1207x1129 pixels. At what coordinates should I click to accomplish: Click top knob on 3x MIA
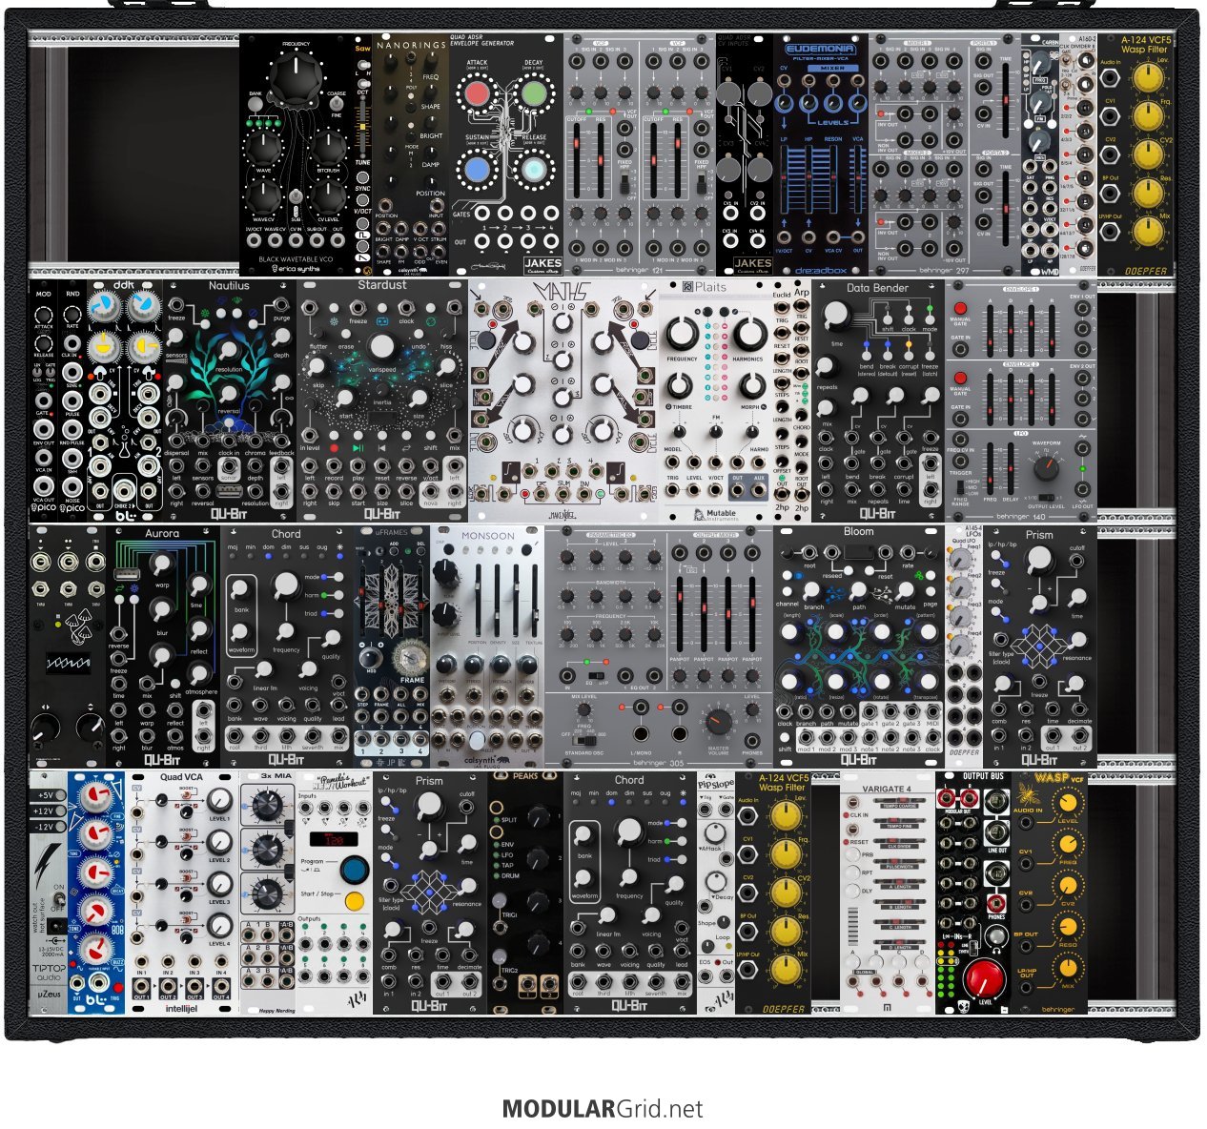click(x=268, y=807)
